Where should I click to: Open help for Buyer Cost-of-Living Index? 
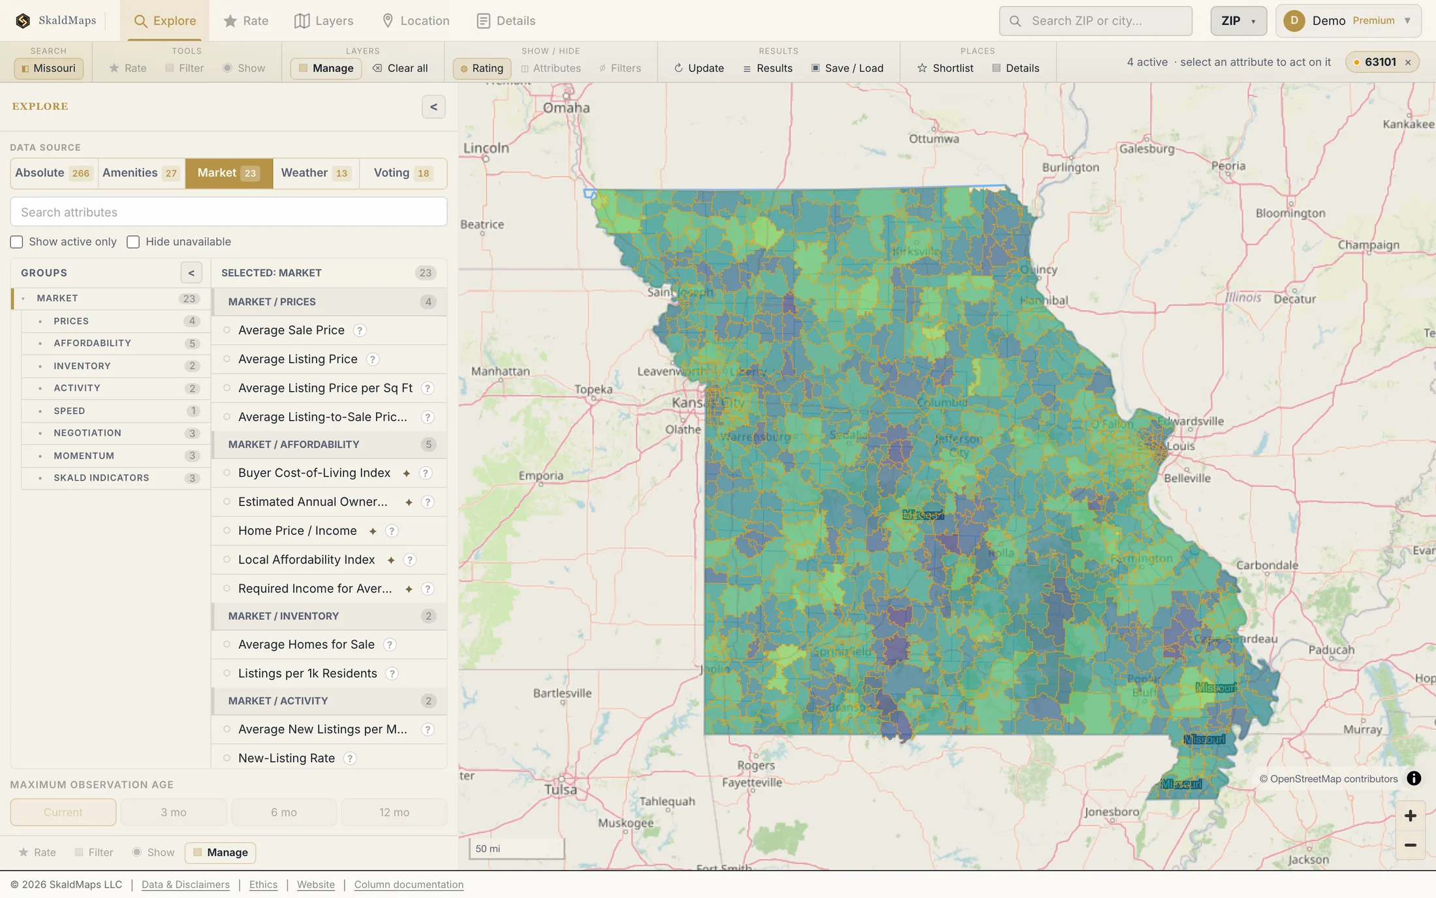click(x=426, y=473)
